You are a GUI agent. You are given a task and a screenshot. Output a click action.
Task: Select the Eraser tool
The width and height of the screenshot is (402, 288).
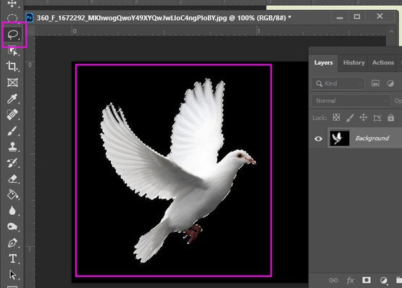click(12, 179)
